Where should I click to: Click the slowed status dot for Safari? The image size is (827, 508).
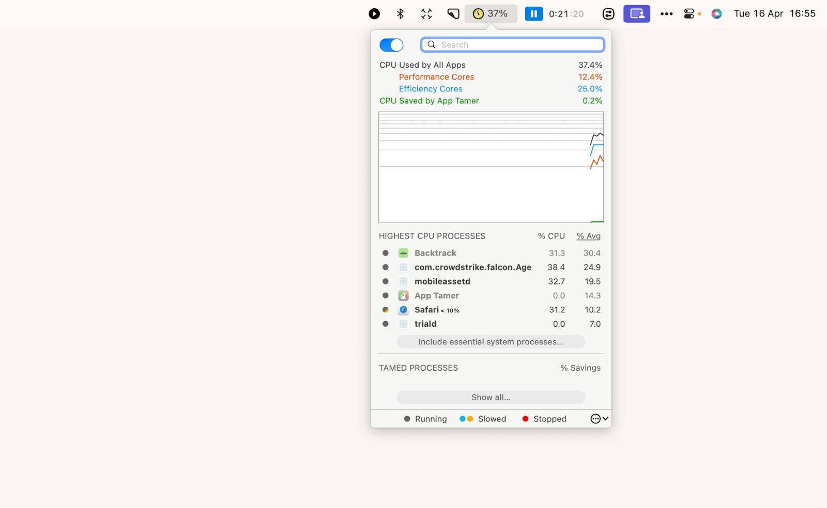(385, 310)
